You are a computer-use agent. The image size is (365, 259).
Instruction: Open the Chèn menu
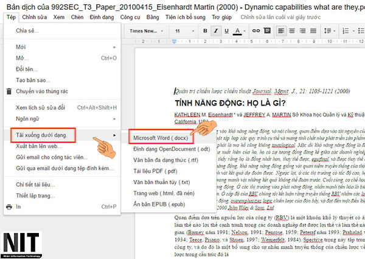(x=77, y=17)
